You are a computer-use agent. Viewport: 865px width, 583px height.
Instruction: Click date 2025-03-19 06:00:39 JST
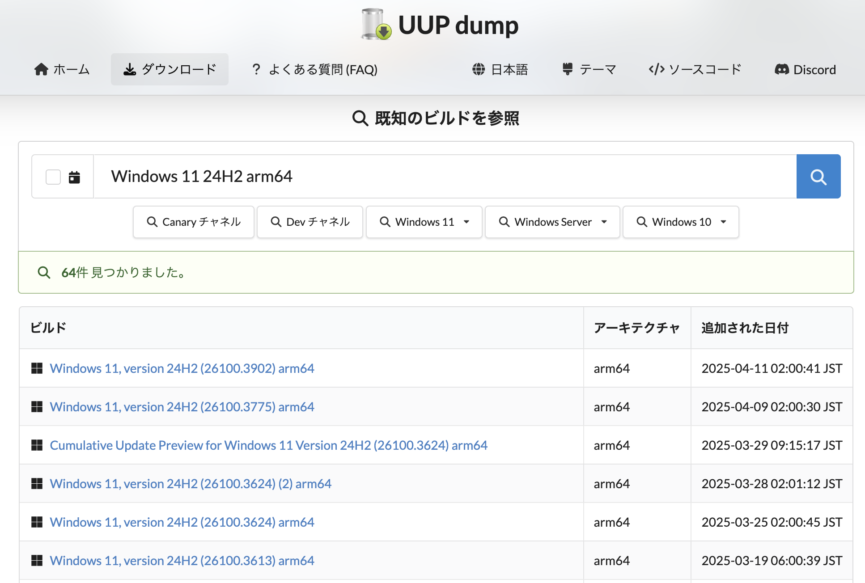coord(772,561)
